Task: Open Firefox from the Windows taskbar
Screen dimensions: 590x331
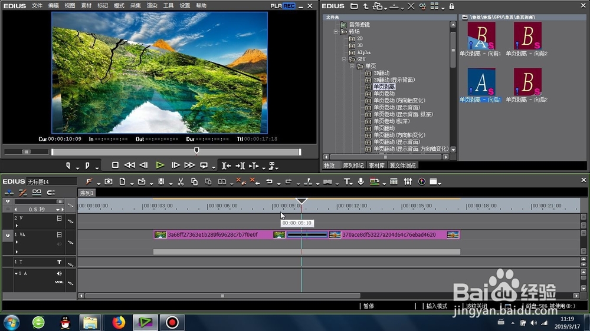Action: coord(119,322)
